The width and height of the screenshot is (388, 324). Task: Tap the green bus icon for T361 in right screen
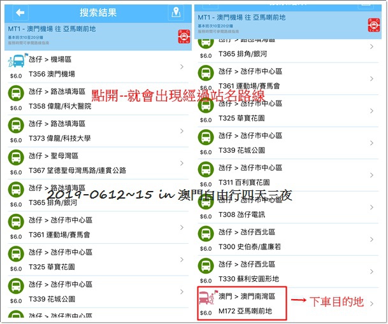206,73
